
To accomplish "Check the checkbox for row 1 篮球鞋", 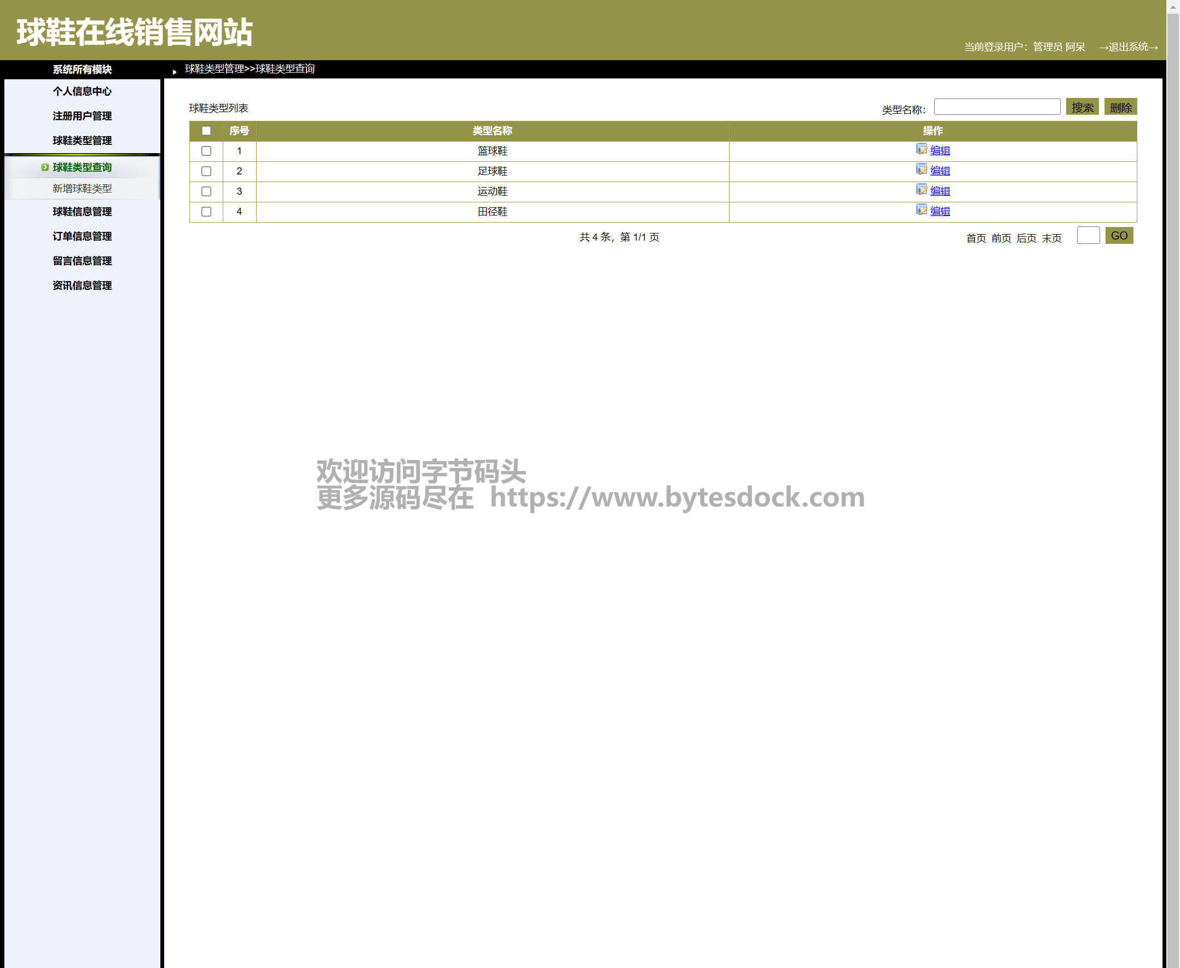I will pyautogui.click(x=206, y=150).
